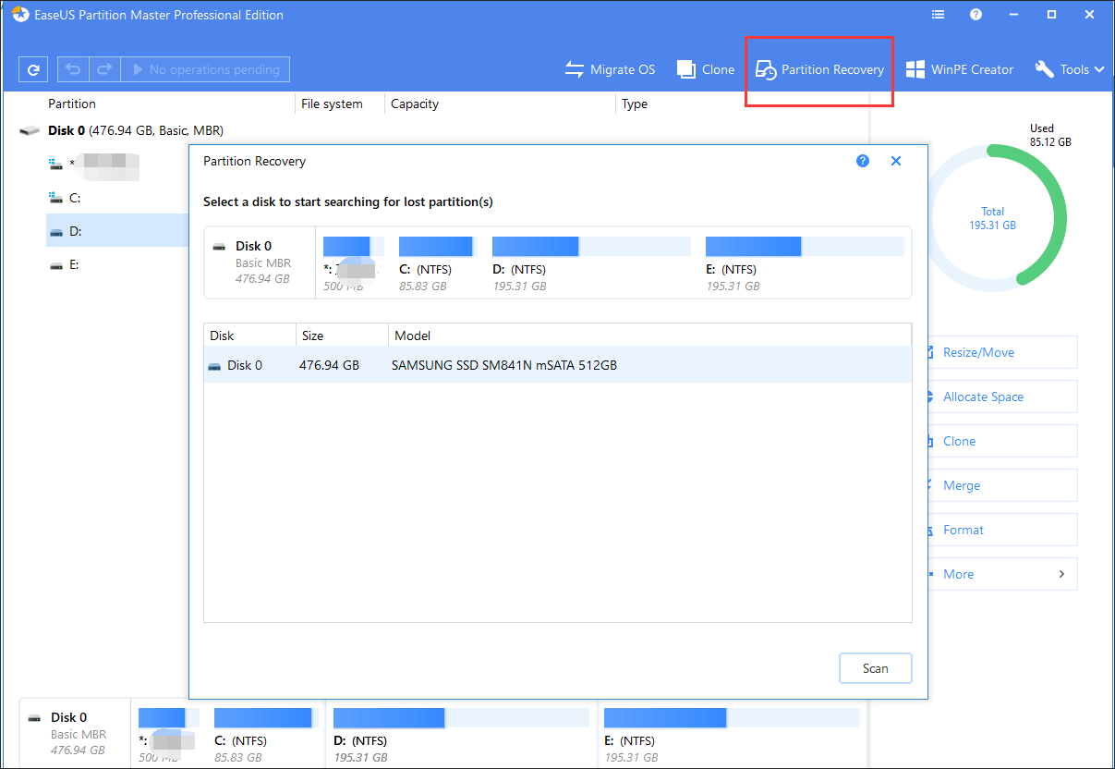Launch WinPE Creator
Viewport: 1115px width, 769px height.
pyautogui.click(x=959, y=69)
